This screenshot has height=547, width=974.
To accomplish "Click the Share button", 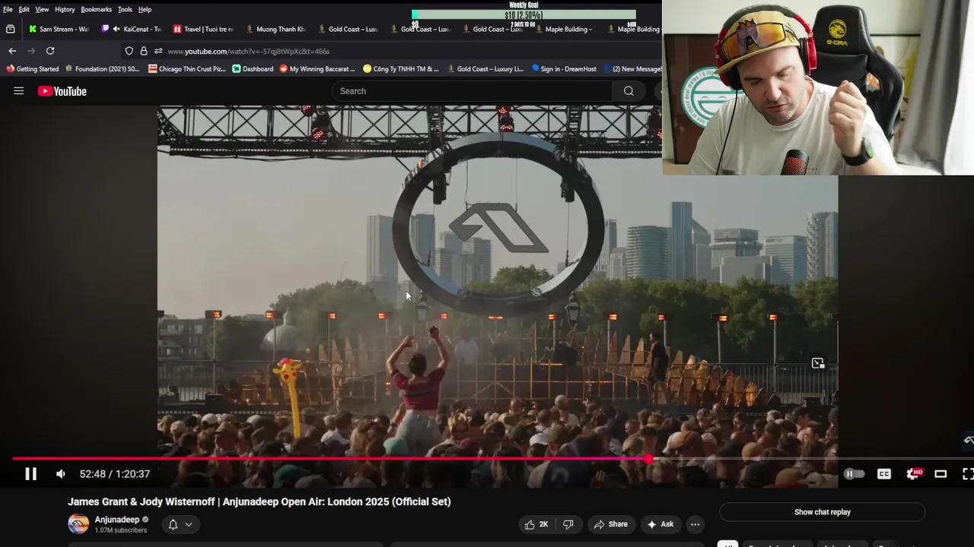I will click(610, 524).
